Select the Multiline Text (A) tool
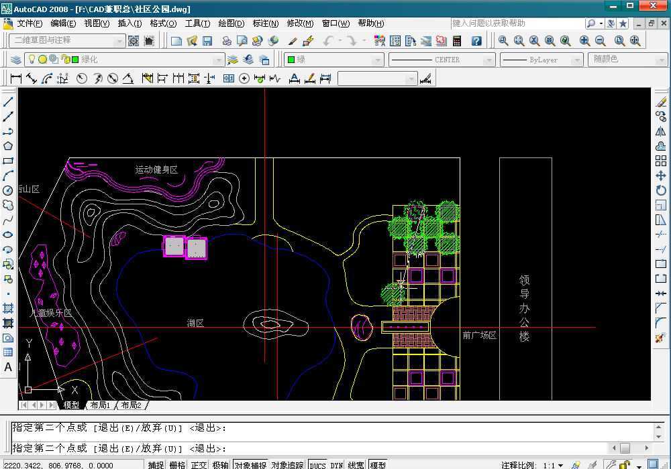This screenshot has width=671, height=469. [x=7, y=367]
